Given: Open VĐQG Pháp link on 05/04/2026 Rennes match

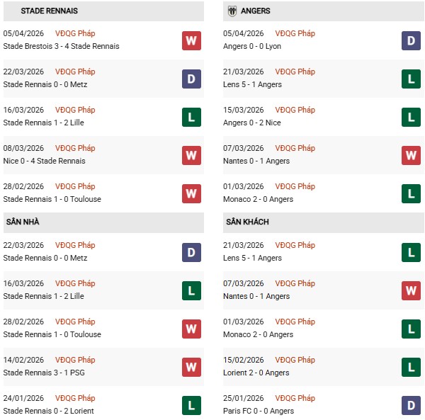Looking at the screenshot, I should coord(75,33).
